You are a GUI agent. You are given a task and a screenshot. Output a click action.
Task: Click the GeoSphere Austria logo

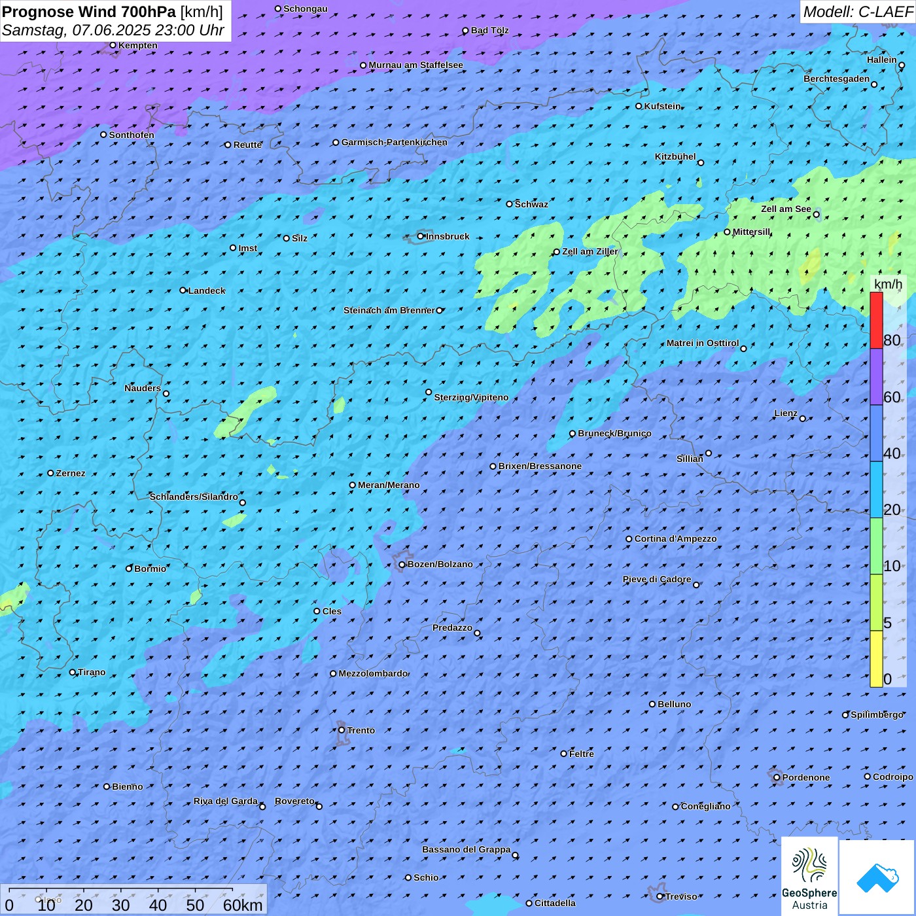[809, 876]
